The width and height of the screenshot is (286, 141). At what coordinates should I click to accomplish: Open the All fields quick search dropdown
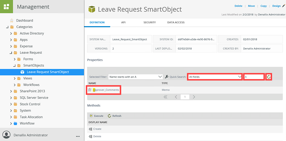tap(215, 77)
